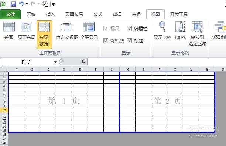226x146 pixels.
Task: Select the 视图 tab
Action: pos(155,14)
